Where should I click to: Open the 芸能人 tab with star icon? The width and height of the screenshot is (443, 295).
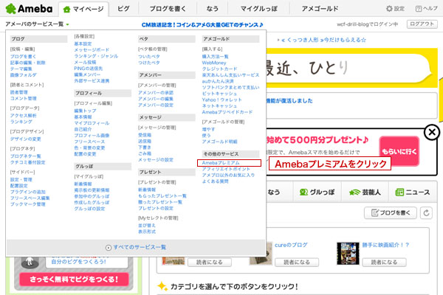[x=365, y=192]
